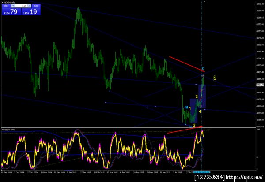
Task: Select the yellow wave label '4'
Action: pos(200,111)
